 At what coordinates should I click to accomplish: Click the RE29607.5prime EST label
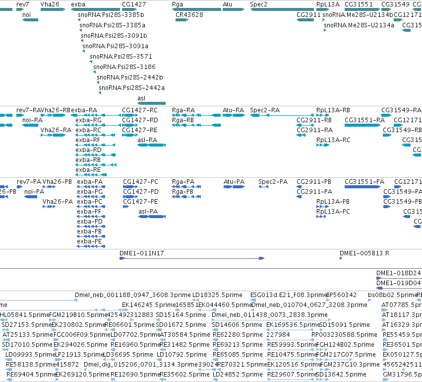click(x=292, y=375)
